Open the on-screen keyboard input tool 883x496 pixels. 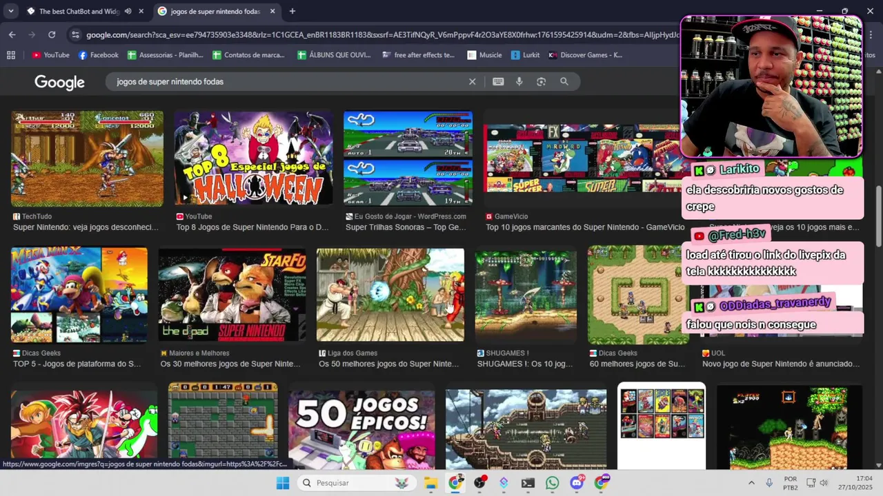point(498,81)
